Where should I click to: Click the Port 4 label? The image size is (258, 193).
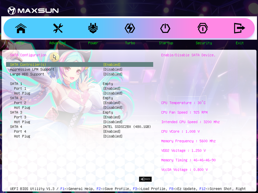point(20,131)
